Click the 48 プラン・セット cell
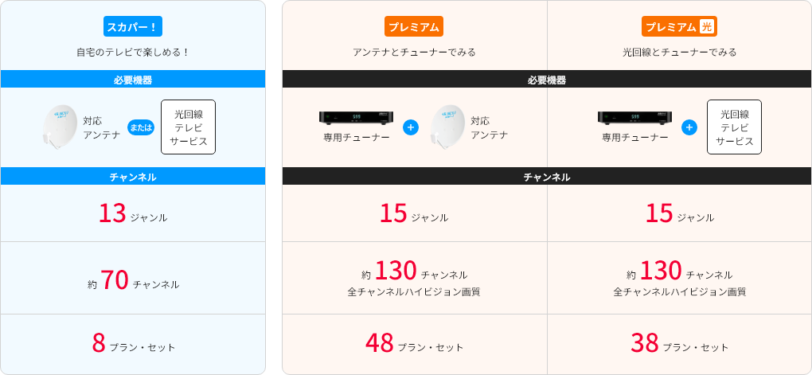 414,344
